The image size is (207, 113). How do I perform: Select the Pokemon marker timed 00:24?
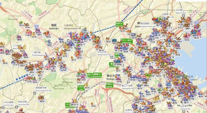8,52
